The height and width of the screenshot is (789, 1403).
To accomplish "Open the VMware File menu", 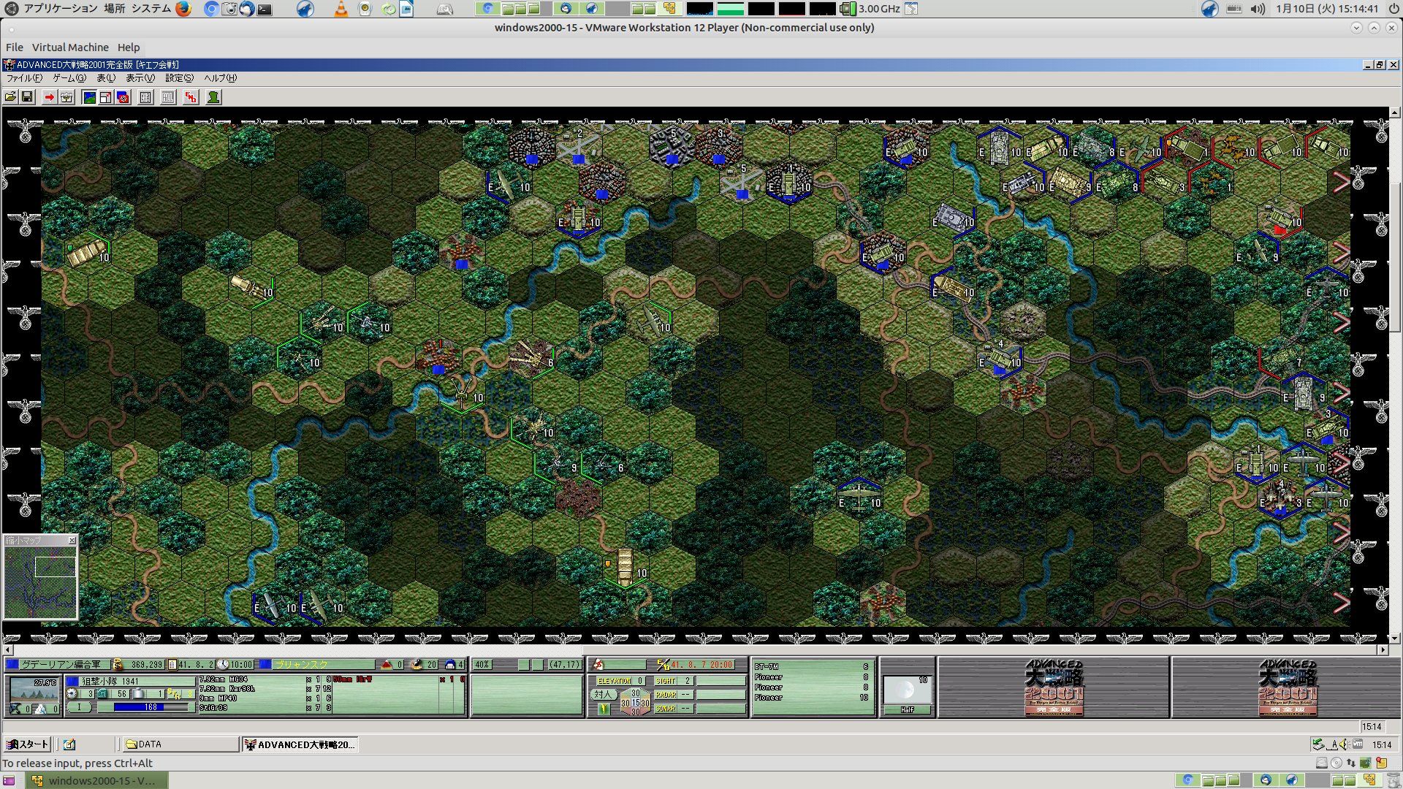I will click(x=14, y=47).
